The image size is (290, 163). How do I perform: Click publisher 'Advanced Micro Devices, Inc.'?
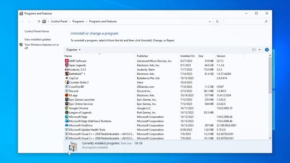(x=155, y=61)
